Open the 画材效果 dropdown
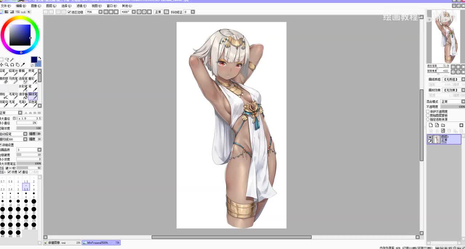The width and height of the screenshot is (465, 249). click(463, 90)
